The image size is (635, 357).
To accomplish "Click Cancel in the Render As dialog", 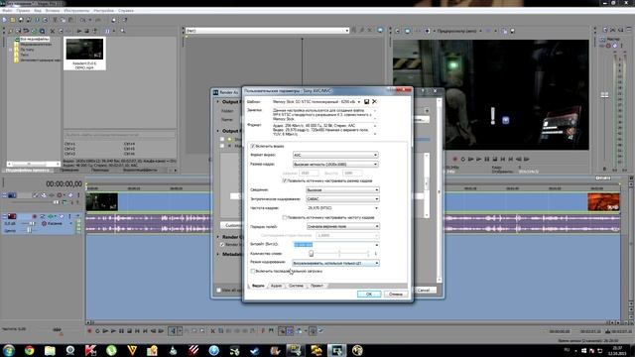I will [424, 291].
